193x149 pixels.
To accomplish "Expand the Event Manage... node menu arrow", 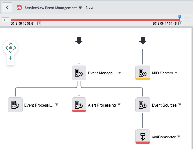I will coord(120,73).
